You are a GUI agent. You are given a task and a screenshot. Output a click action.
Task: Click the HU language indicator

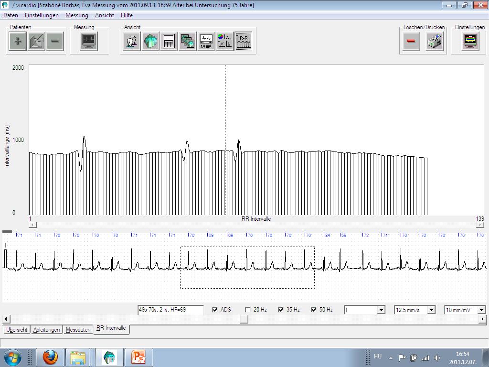point(378,356)
